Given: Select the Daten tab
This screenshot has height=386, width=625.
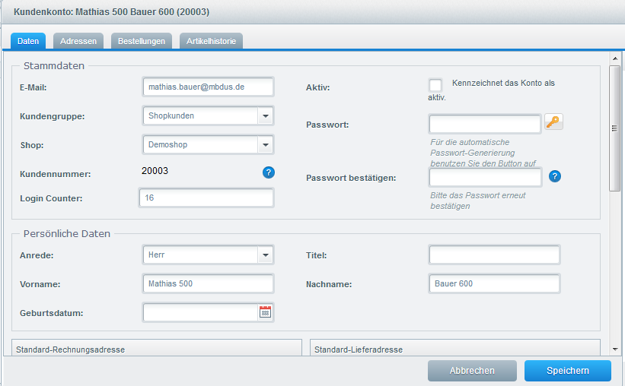Looking at the screenshot, I should coord(28,41).
